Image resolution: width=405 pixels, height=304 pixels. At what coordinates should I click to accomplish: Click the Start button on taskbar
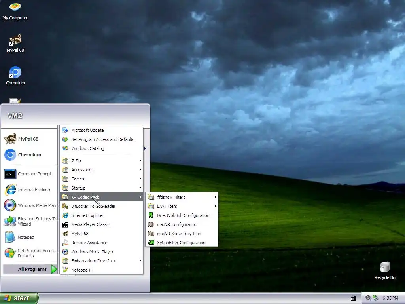19,298
